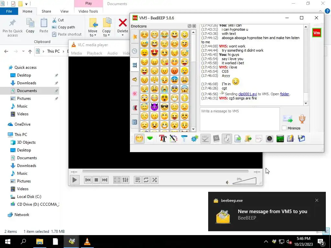Click the chat history scroll up arrow
This screenshot has height=248, width=331.
[x=306, y=27]
